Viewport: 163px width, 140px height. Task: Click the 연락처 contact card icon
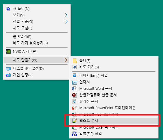pos(75,83)
